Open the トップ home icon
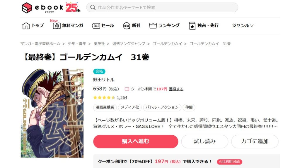 [26, 26]
